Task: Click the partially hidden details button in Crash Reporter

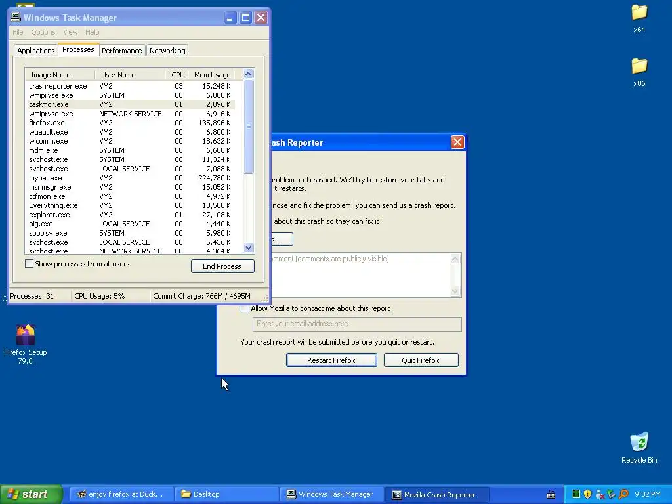Action: (x=282, y=239)
